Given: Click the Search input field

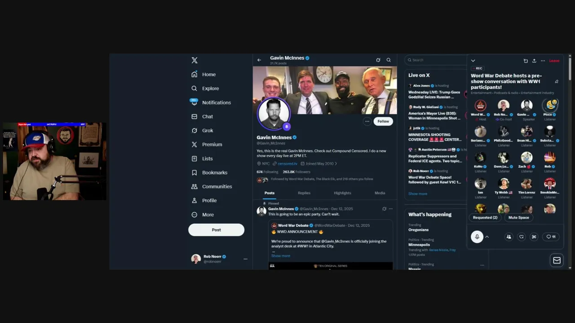Looking at the screenshot, I should [x=436, y=60].
